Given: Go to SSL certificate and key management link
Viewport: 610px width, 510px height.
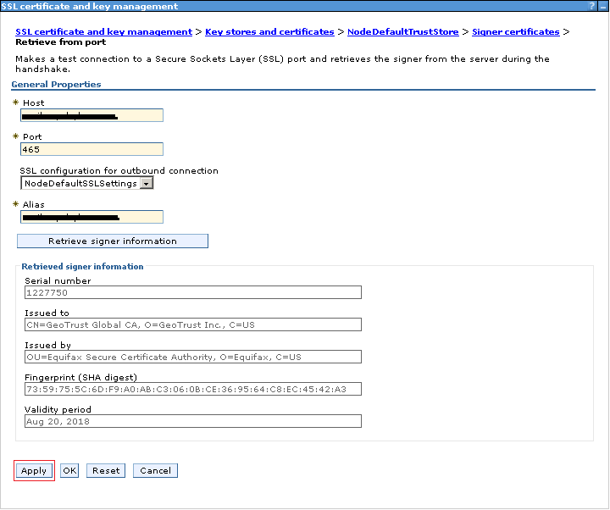Looking at the screenshot, I should pos(103,31).
